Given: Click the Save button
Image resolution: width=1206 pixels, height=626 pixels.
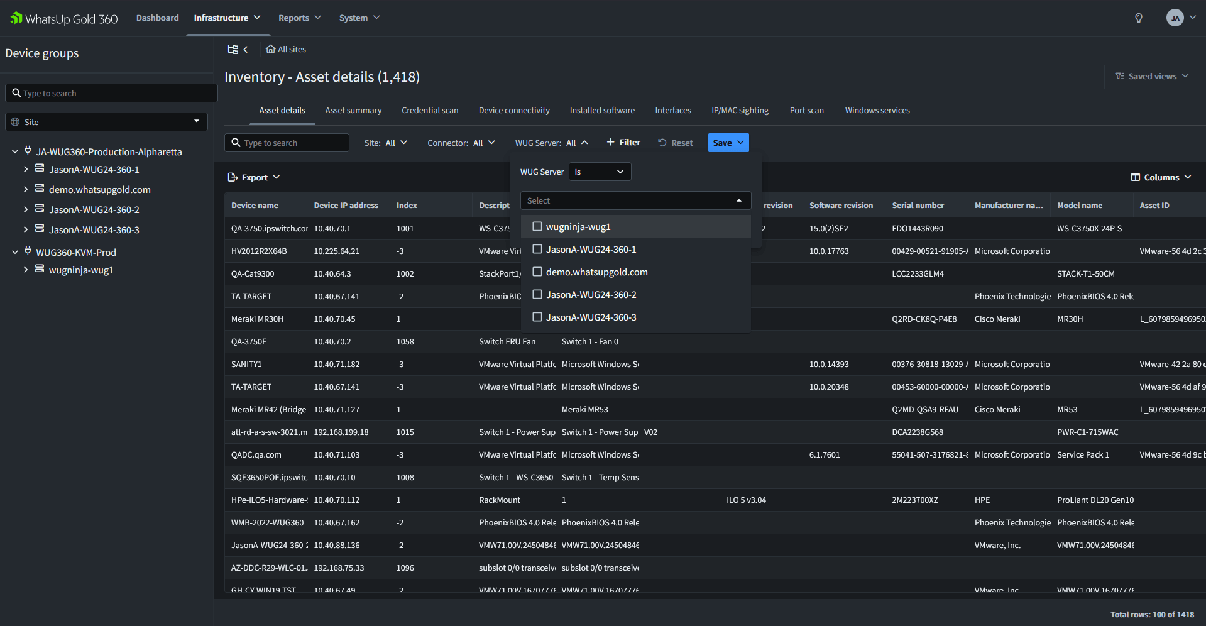Looking at the screenshot, I should click(x=728, y=143).
